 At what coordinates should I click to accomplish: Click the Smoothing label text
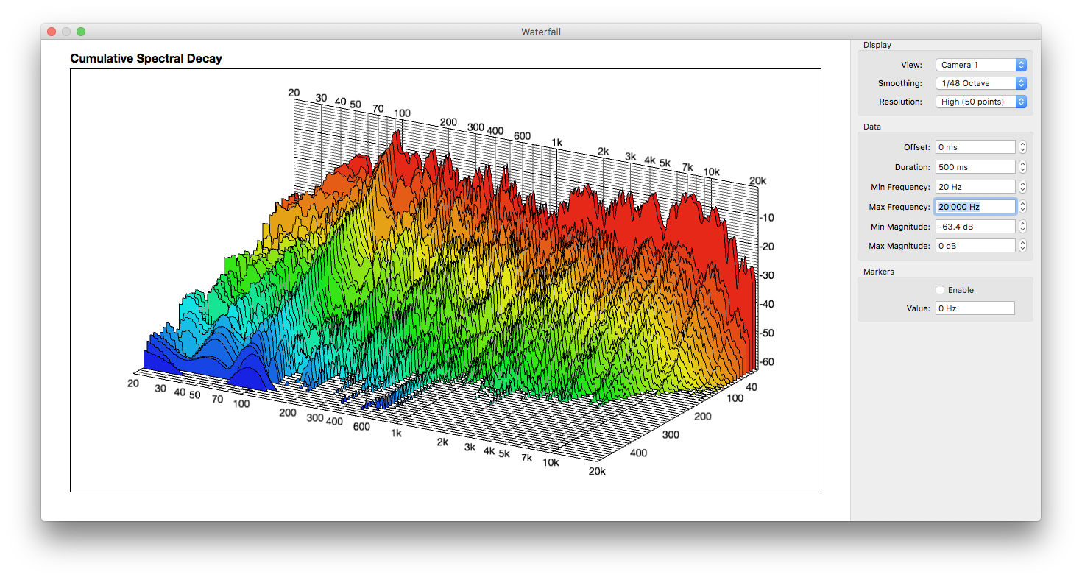899,83
